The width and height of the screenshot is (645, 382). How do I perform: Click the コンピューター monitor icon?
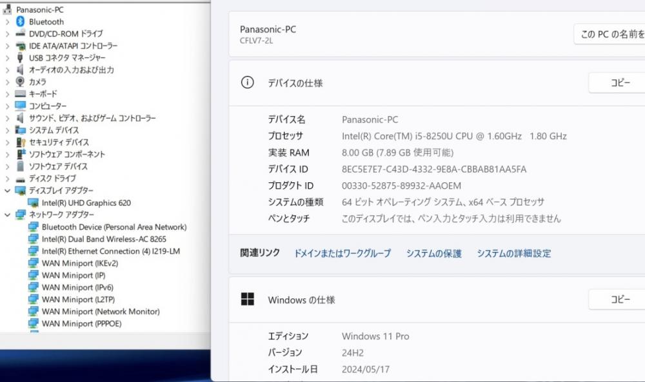(x=20, y=106)
